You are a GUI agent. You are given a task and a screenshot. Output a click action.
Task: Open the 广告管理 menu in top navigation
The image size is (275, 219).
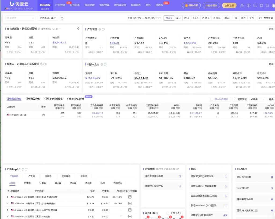60,5
